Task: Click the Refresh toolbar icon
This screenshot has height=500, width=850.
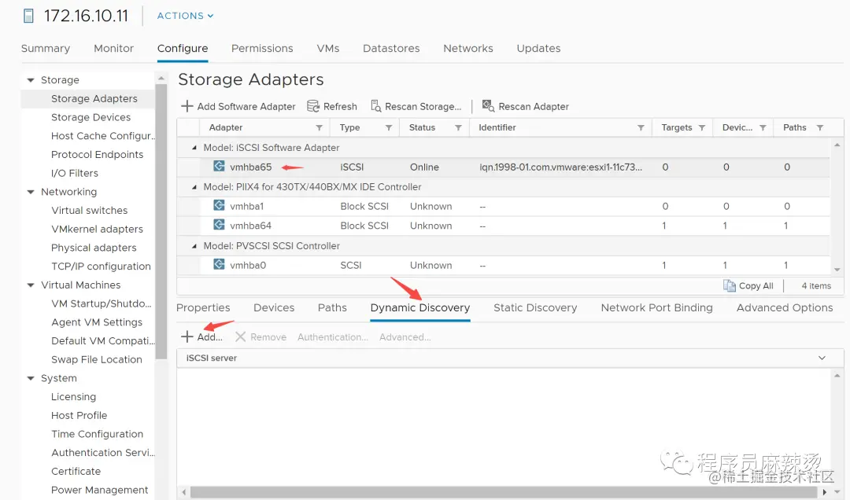Action: (312, 106)
